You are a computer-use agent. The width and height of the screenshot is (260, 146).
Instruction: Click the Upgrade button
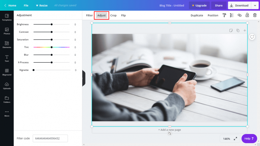[x=199, y=6]
